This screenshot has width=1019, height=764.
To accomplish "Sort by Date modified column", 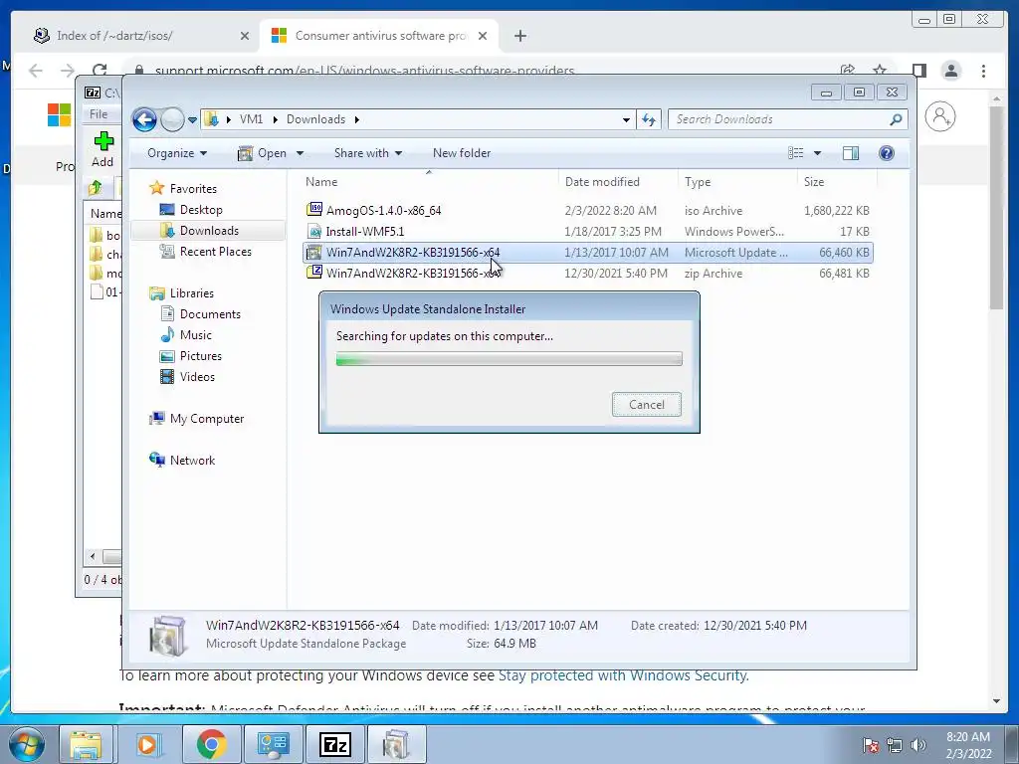I will 617,182.
